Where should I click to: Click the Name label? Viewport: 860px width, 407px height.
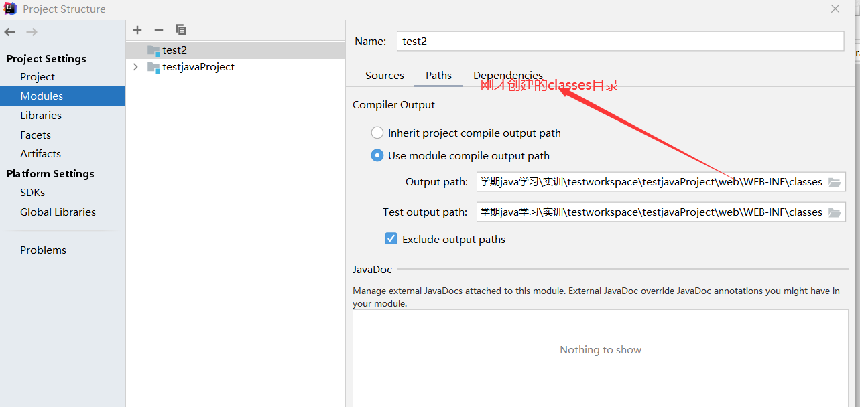pos(371,42)
